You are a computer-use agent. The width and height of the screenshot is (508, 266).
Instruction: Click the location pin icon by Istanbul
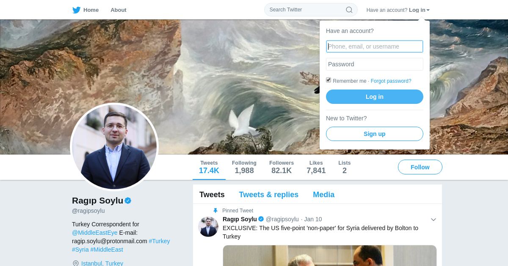point(76,263)
